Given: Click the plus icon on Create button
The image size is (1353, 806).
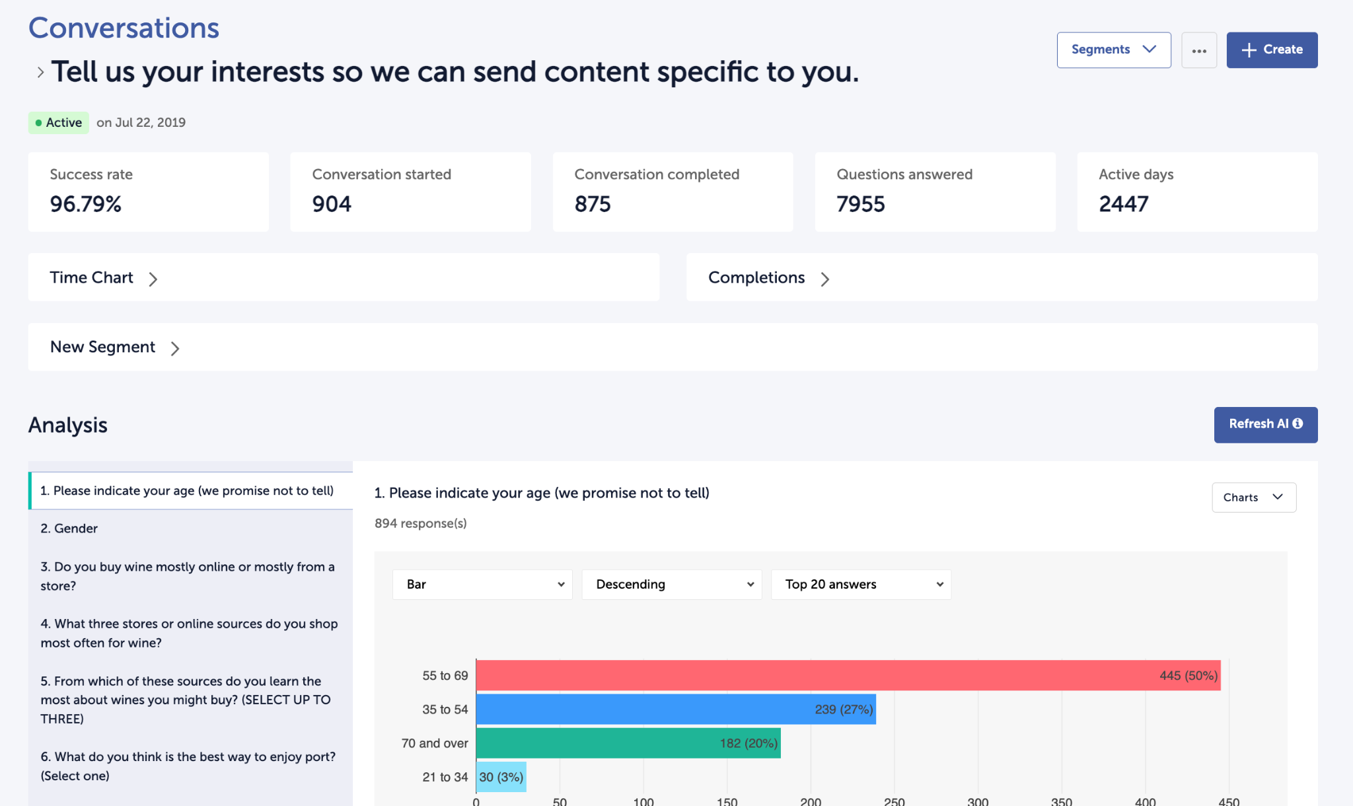Looking at the screenshot, I should tap(1249, 50).
